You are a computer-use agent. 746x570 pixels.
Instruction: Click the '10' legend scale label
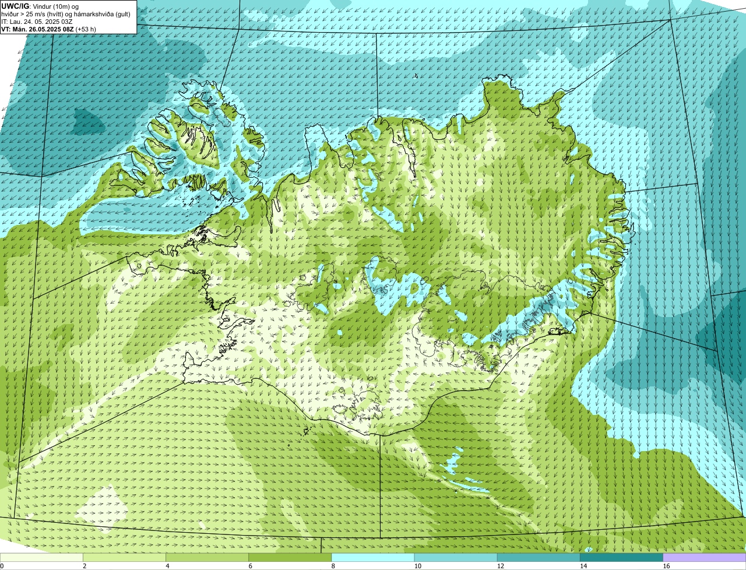417,566
